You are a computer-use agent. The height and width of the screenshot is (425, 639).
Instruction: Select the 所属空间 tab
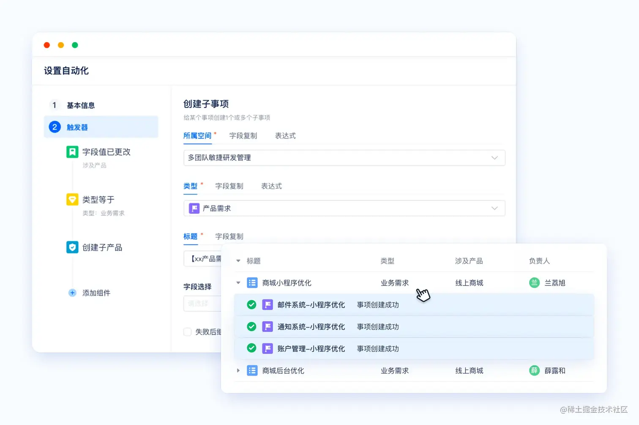coord(197,136)
